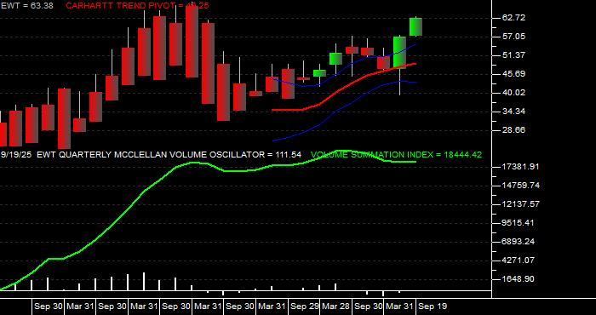Click the 1648.90 summation axis value
This screenshot has width=596, height=315.
pos(518,279)
